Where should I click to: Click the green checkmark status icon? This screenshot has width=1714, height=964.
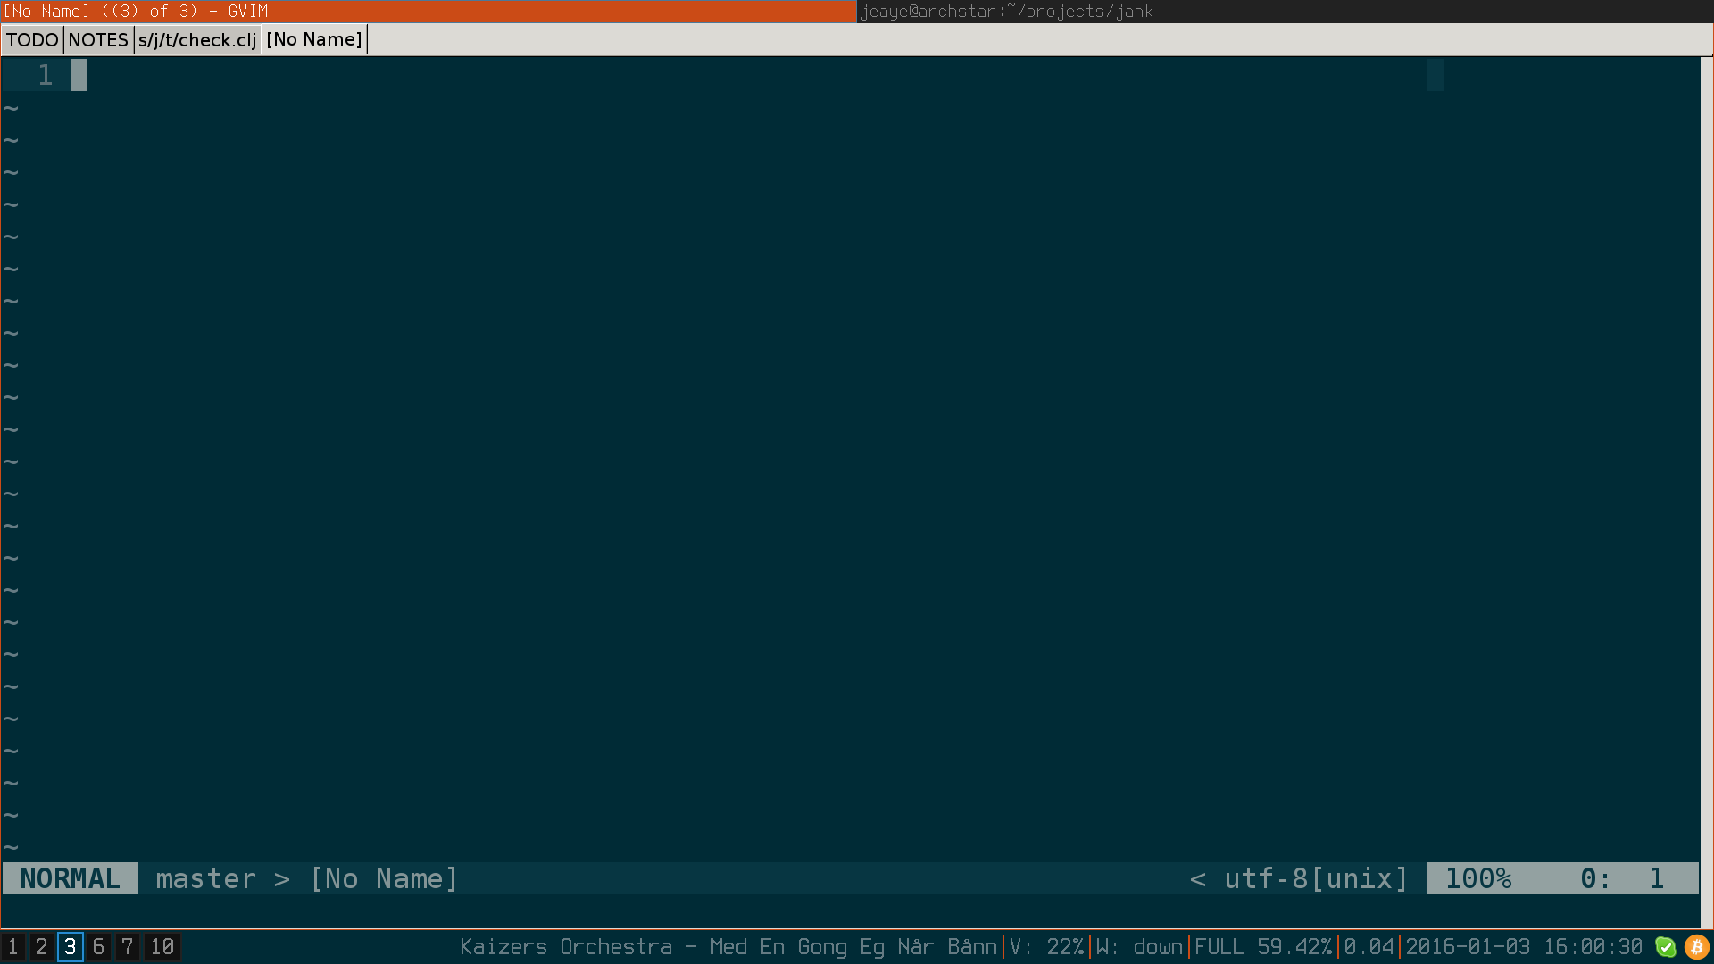[1667, 946]
